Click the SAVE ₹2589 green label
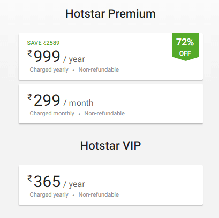 (43, 43)
